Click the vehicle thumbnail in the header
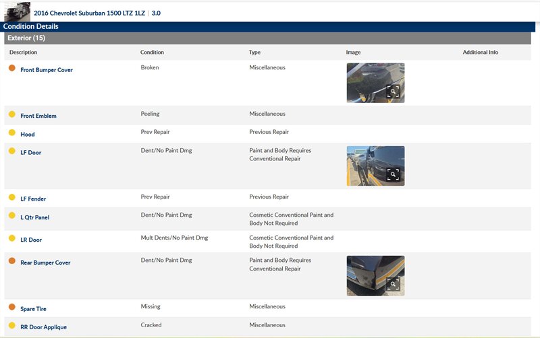 point(18,11)
